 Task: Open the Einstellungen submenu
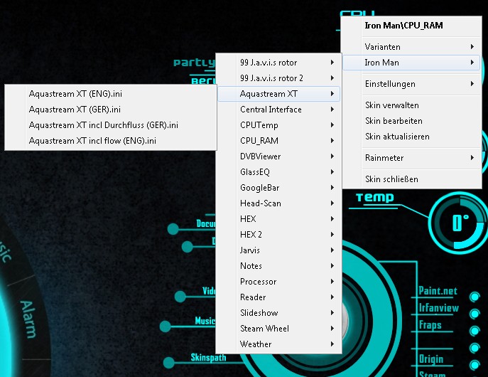411,84
